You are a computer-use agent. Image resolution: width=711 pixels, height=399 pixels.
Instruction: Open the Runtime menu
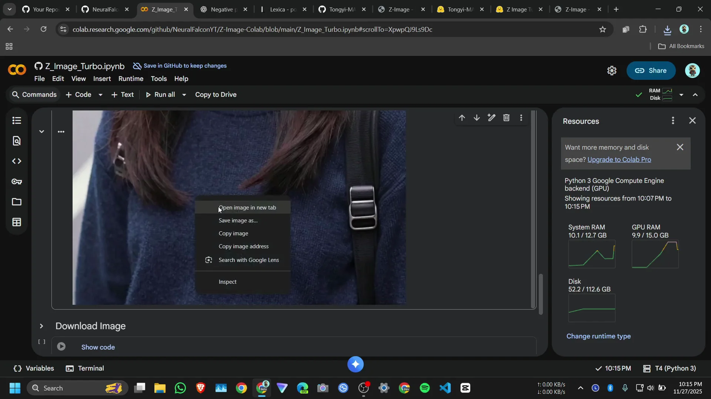130,79
